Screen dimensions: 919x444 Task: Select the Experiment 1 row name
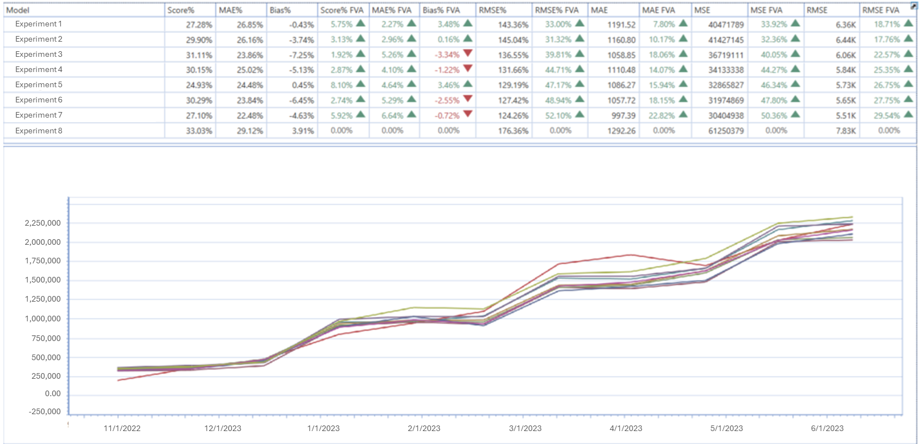(x=39, y=24)
